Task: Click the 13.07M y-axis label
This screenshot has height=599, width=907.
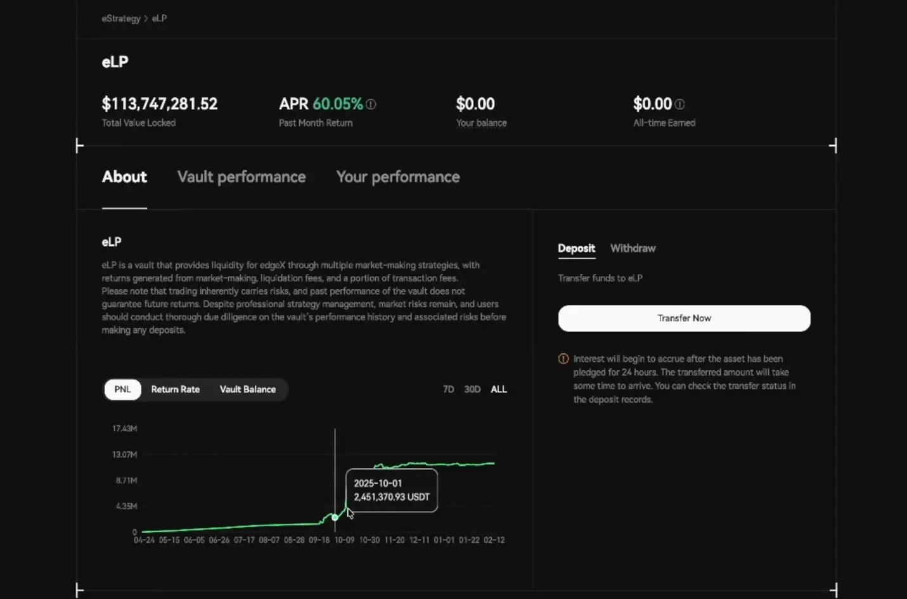Action: (x=125, y=454)
